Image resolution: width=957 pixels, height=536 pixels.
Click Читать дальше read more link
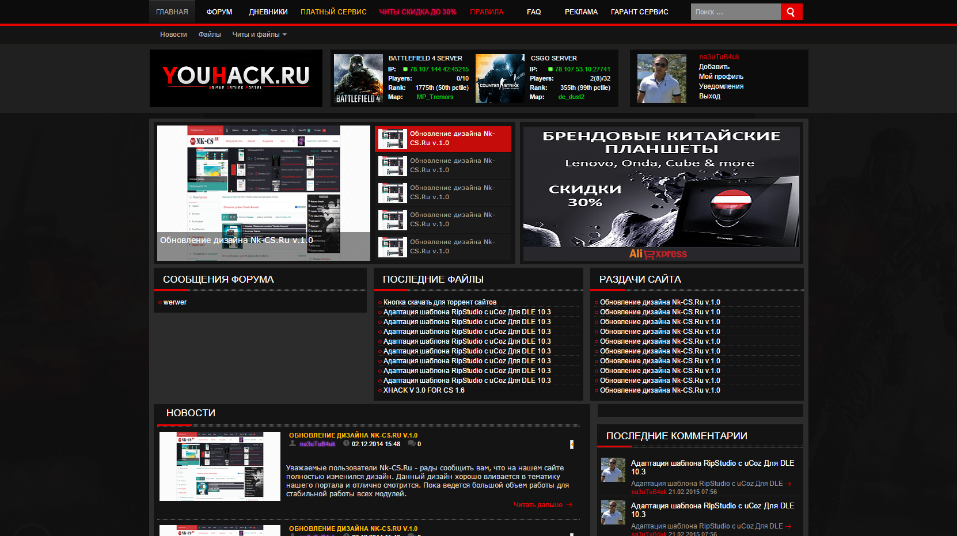pyautogui.click(x=543, y=505)
